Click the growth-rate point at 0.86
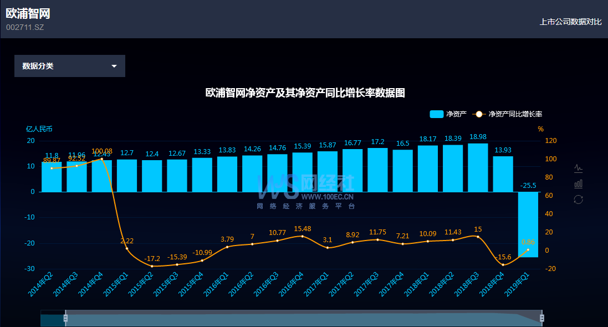The image size is (608, 327). click(x=528, y=250)
